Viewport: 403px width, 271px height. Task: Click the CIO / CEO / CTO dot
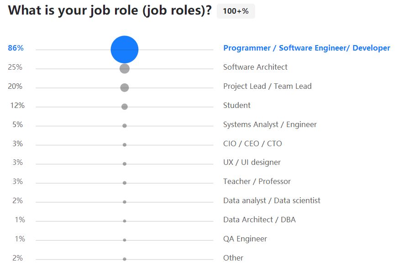[x=125, y=145]
